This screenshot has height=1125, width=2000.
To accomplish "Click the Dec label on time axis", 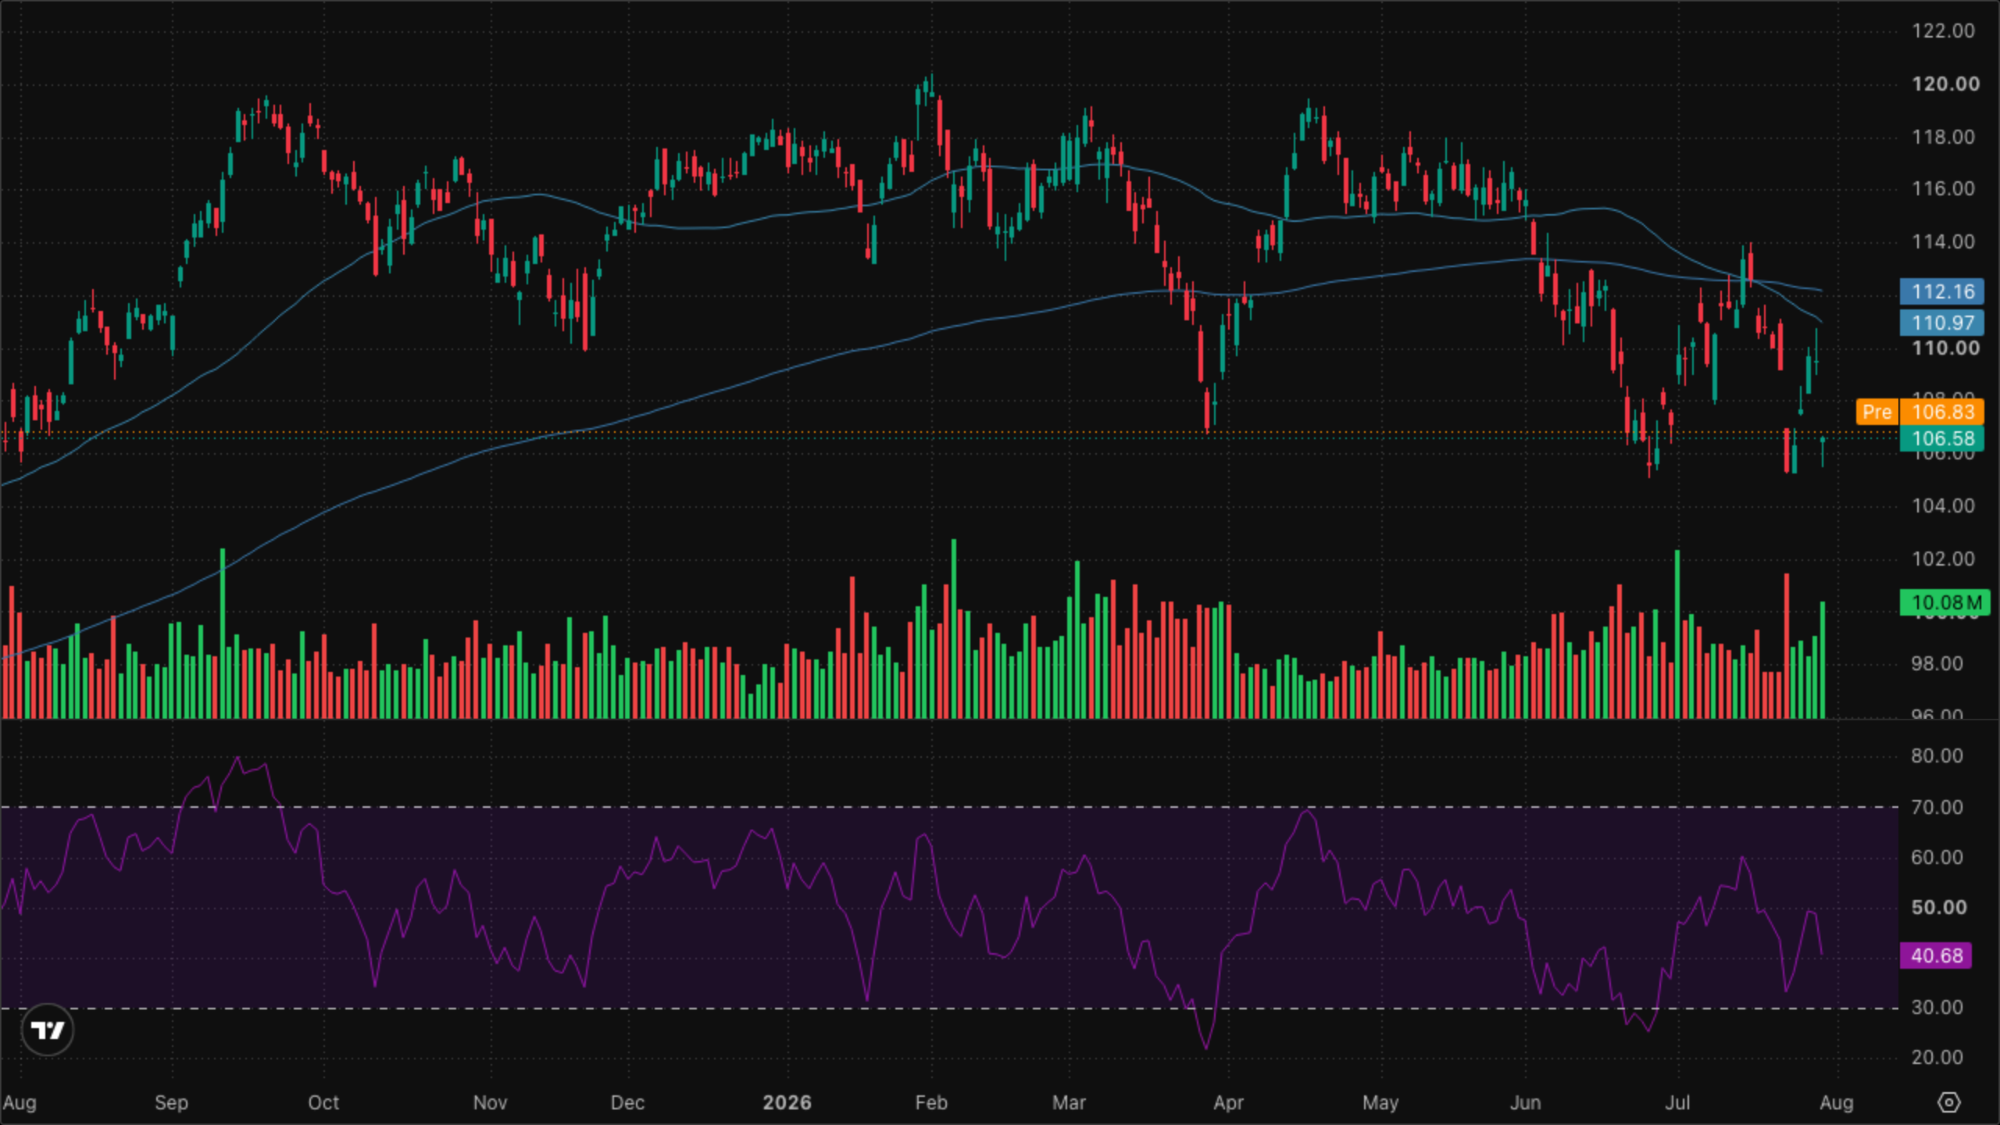I will click(627, 1102).
